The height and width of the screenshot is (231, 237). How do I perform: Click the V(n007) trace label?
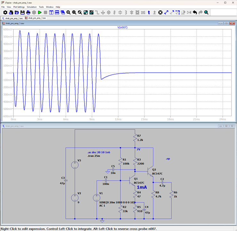[x=122, y=27]
